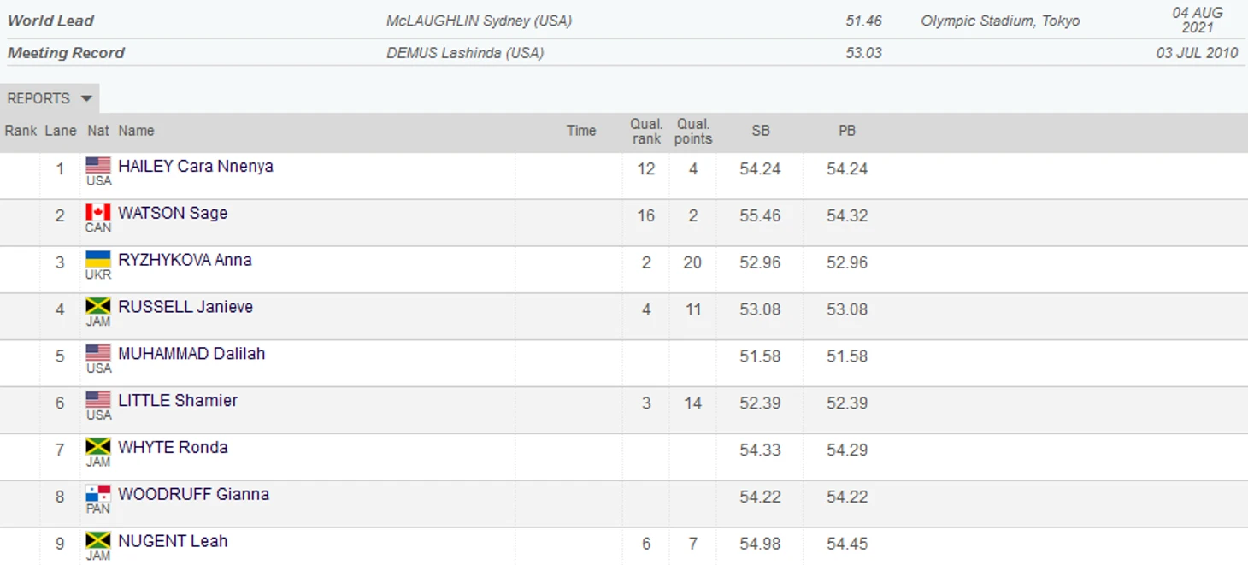Click World Lead holder McLAUGHLIN Sydney
Screen dimensions: 1248x565
coord(479,21)
